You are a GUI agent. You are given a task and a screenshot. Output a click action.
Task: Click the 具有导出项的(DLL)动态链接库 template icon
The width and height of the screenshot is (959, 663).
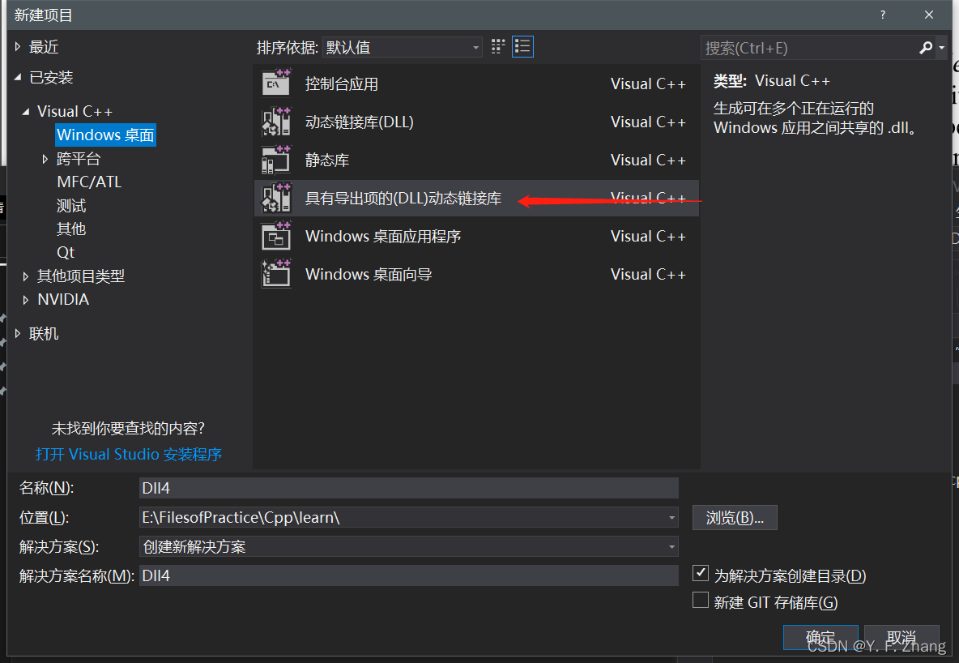pyautogui.click(x=276, y=198)
